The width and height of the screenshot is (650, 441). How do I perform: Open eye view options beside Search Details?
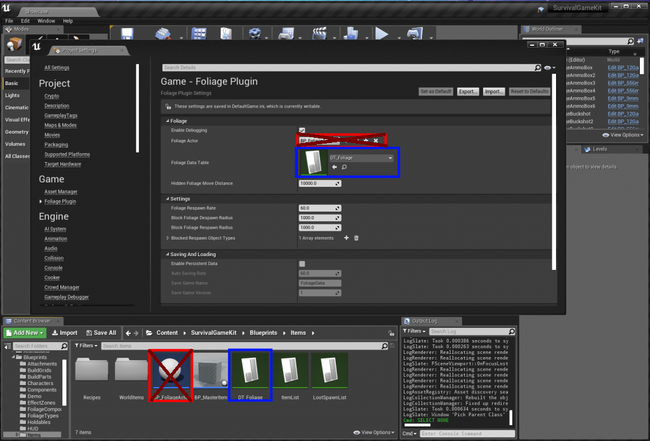coord(549,67)
